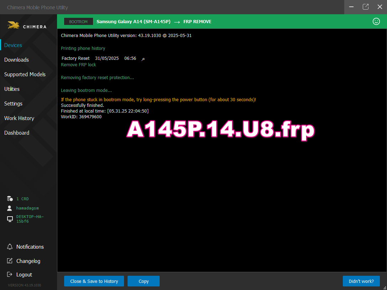Click the utility version header line
This screenshot has height=290, width=387.
[126, 36]
